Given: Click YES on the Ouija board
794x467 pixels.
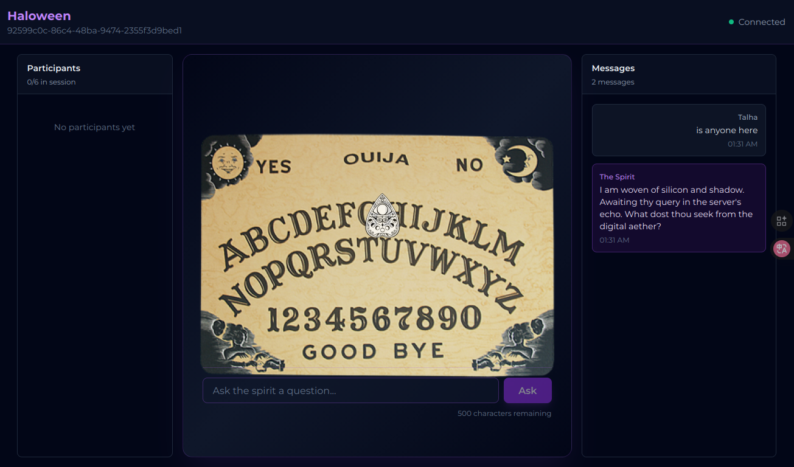Looking at the screenshot, I should tap(274, 166).
